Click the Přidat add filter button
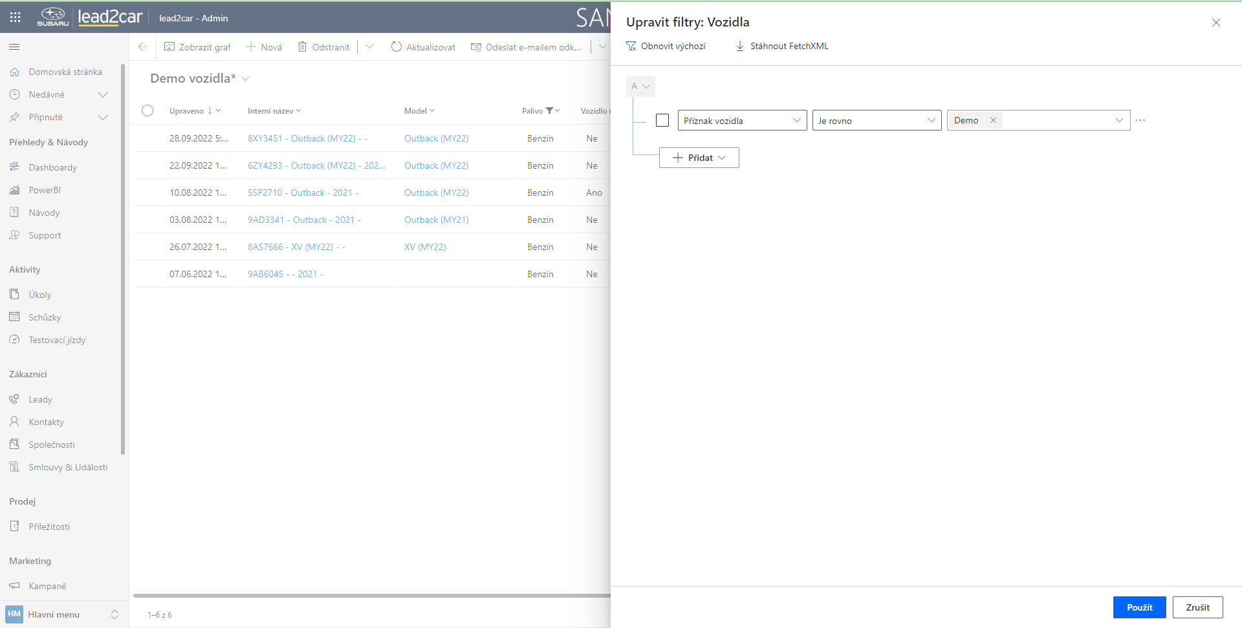Viewport: 1242px width, 628px height. tap(699, 158)
